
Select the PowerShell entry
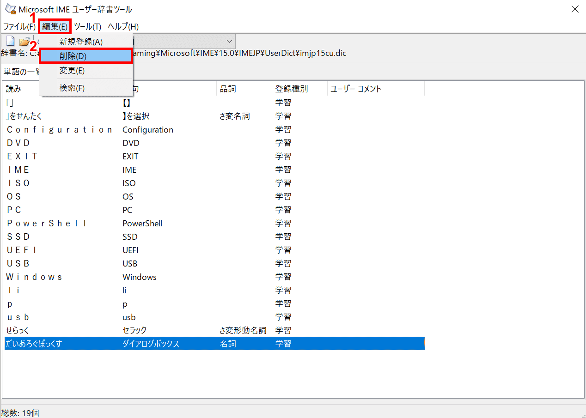coord(214,224)
